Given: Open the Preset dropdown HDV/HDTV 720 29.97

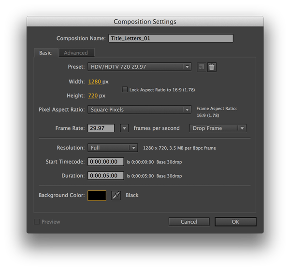Looking at the screenshot, I should [x=140, y=67].
